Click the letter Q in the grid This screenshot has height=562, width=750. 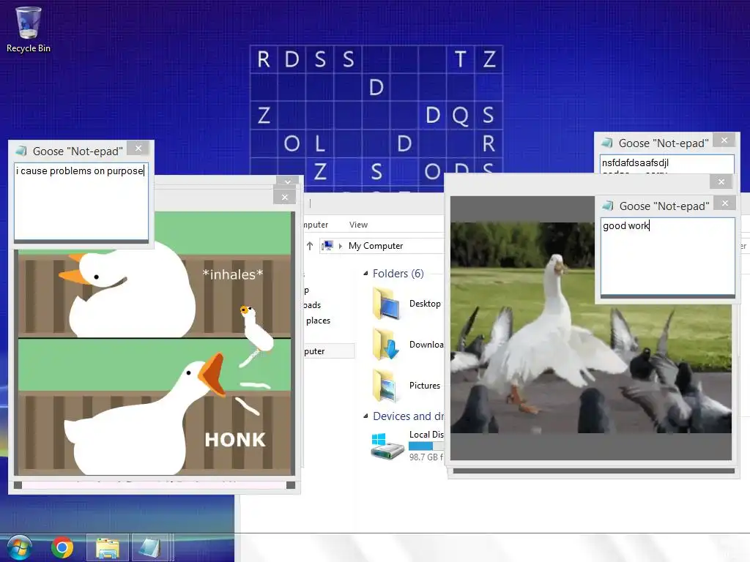coord(460,115)
